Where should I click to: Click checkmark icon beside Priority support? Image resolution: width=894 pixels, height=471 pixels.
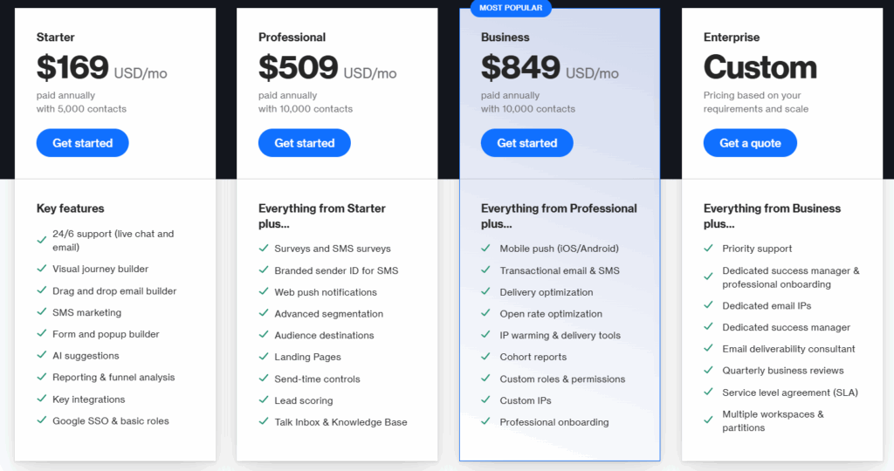pos(709,249)
